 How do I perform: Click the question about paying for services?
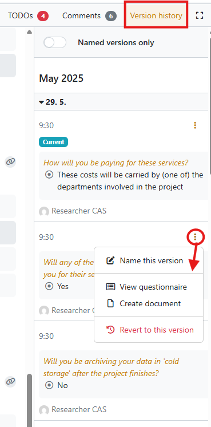(116, 163)
